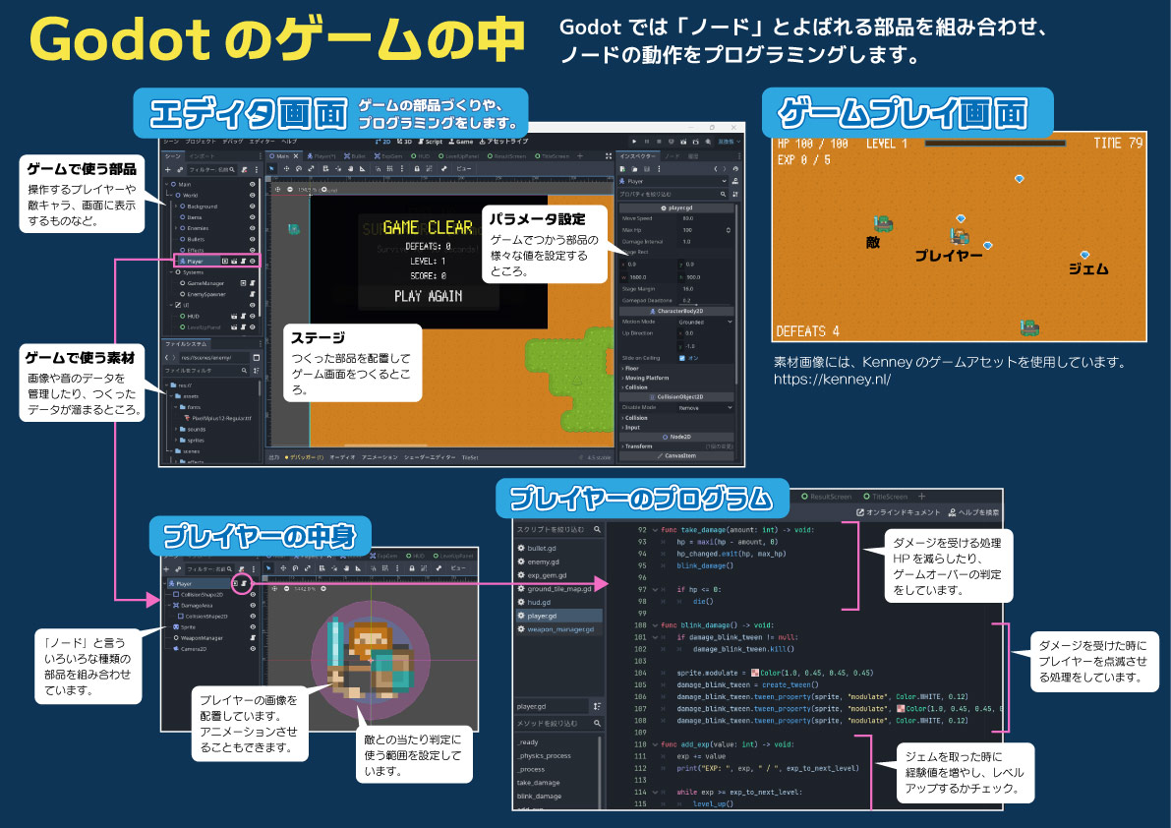The width and height of the screenshot is (1171, 828).
Task: Open the https://kenney.nl/ link
Action: pyautogui.click(x=831, y=380)
